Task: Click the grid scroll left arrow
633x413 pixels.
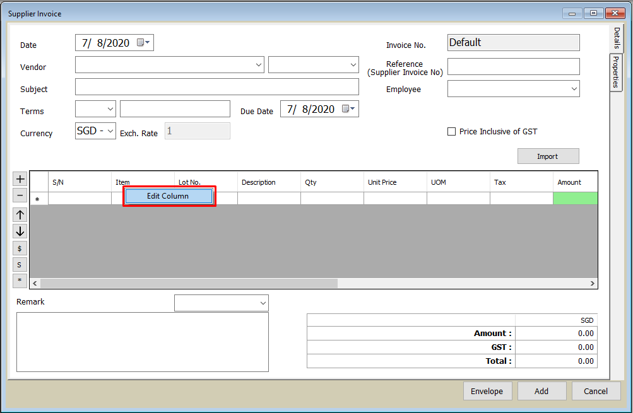Action: (x=35, y=283)
